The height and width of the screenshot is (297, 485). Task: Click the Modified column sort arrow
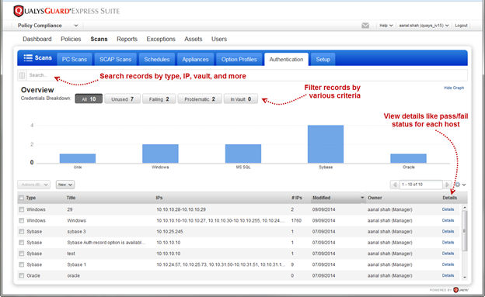[x=362, y=198]
